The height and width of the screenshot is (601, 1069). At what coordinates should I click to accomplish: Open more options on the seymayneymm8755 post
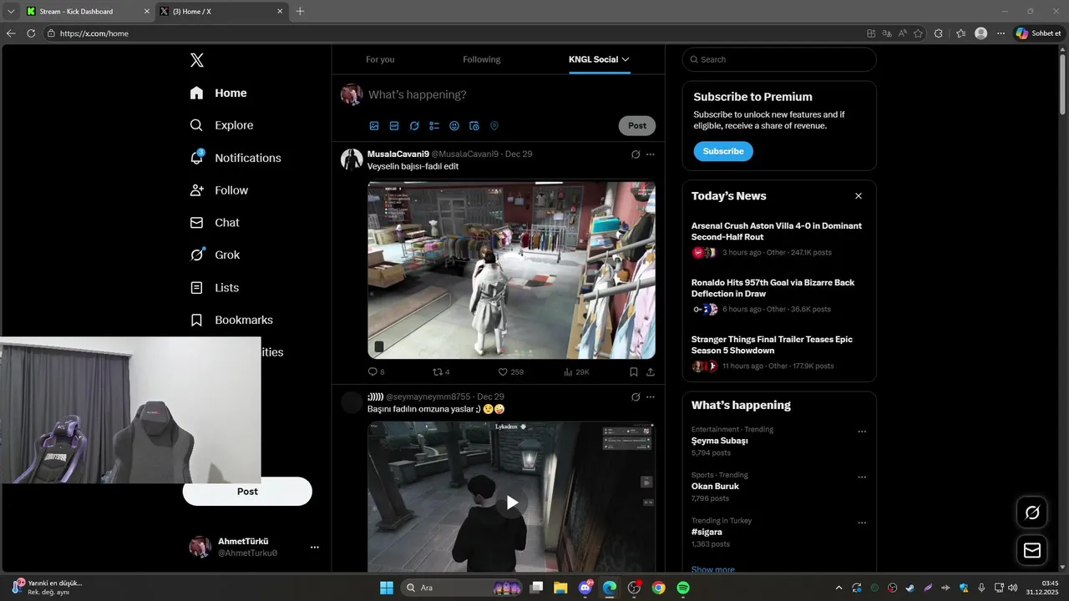click(651, 396)
